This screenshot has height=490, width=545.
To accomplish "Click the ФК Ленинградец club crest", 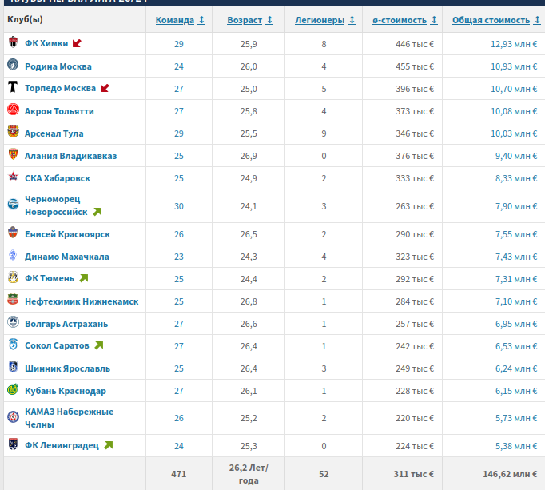I will pos(14,444).
